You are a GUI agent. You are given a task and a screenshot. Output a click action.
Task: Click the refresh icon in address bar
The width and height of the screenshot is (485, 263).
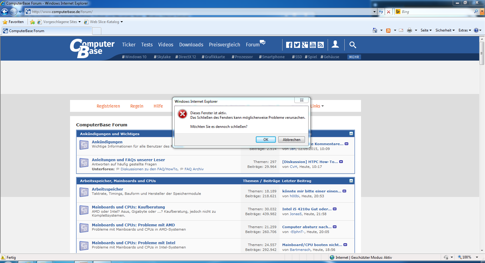(x=381, y=12)
